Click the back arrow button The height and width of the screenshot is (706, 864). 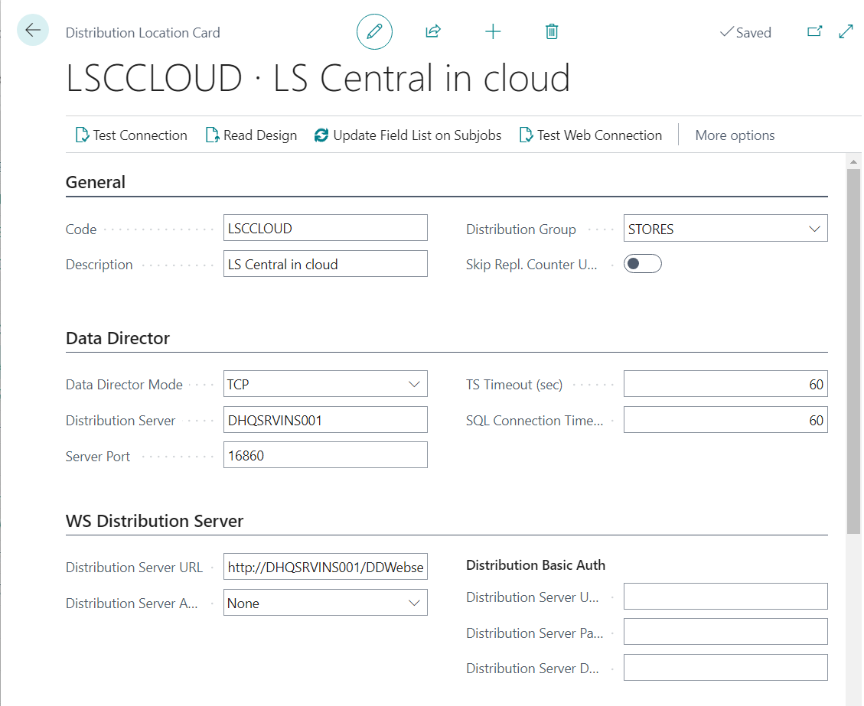click(33, 31)
